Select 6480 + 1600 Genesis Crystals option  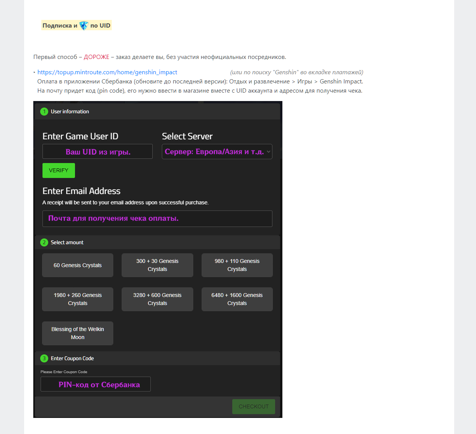[x=237, y=299]
